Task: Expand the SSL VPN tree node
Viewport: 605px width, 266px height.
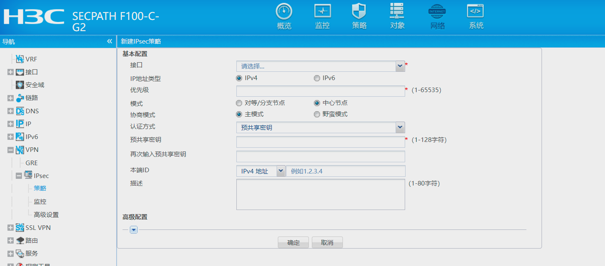Action: tap(10, 228)
